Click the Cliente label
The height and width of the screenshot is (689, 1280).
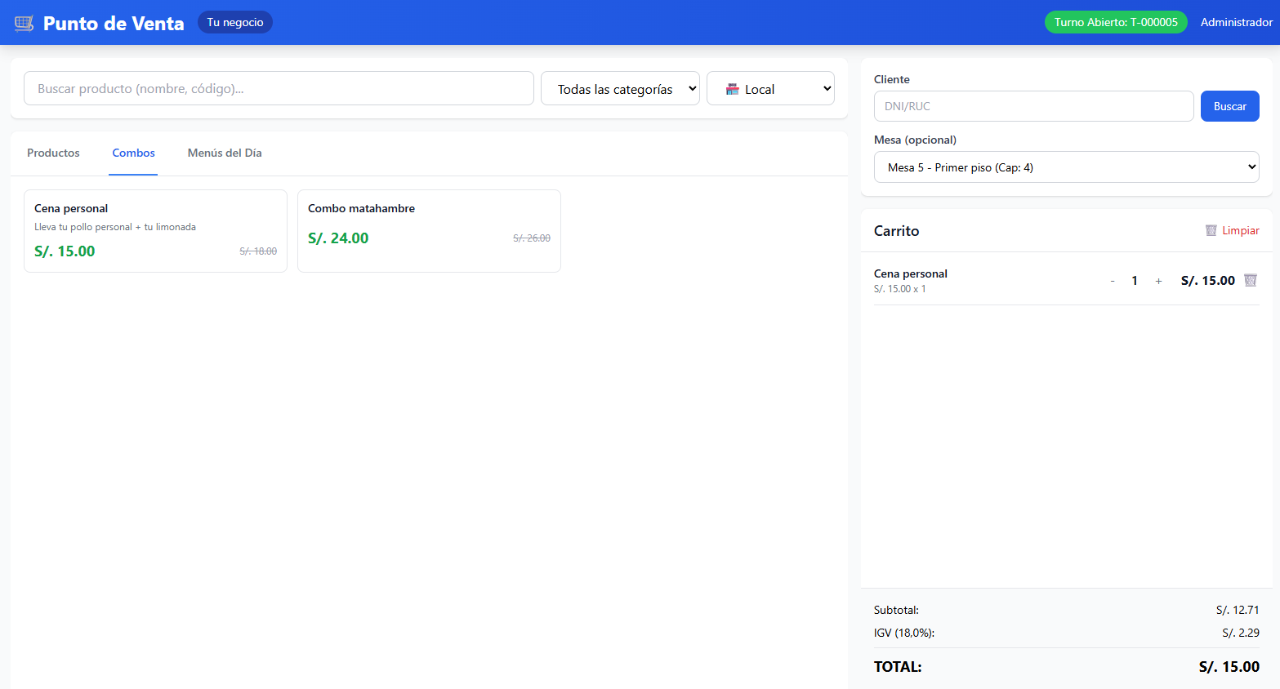pos(892,79)
